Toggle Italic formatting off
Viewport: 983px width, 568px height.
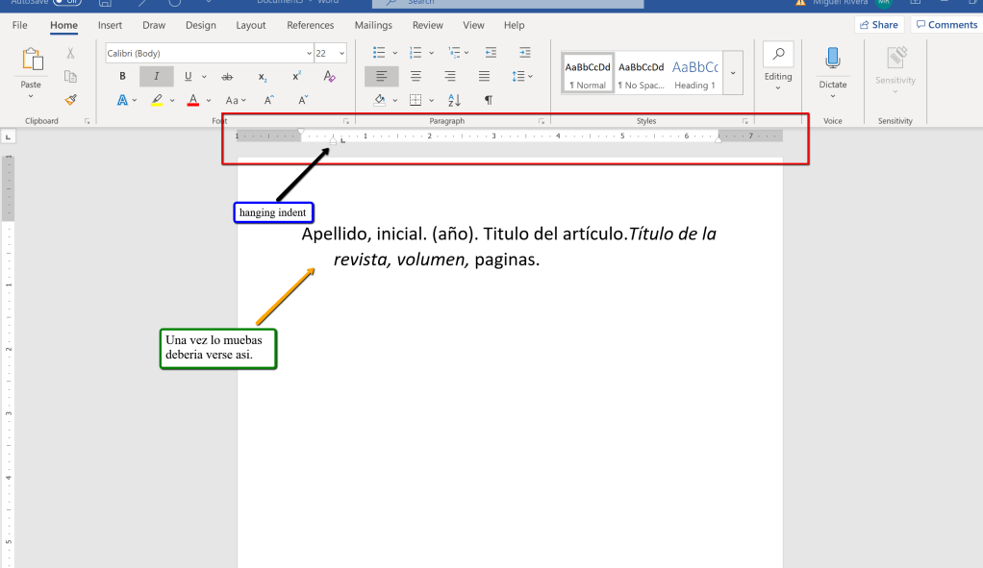156,77
